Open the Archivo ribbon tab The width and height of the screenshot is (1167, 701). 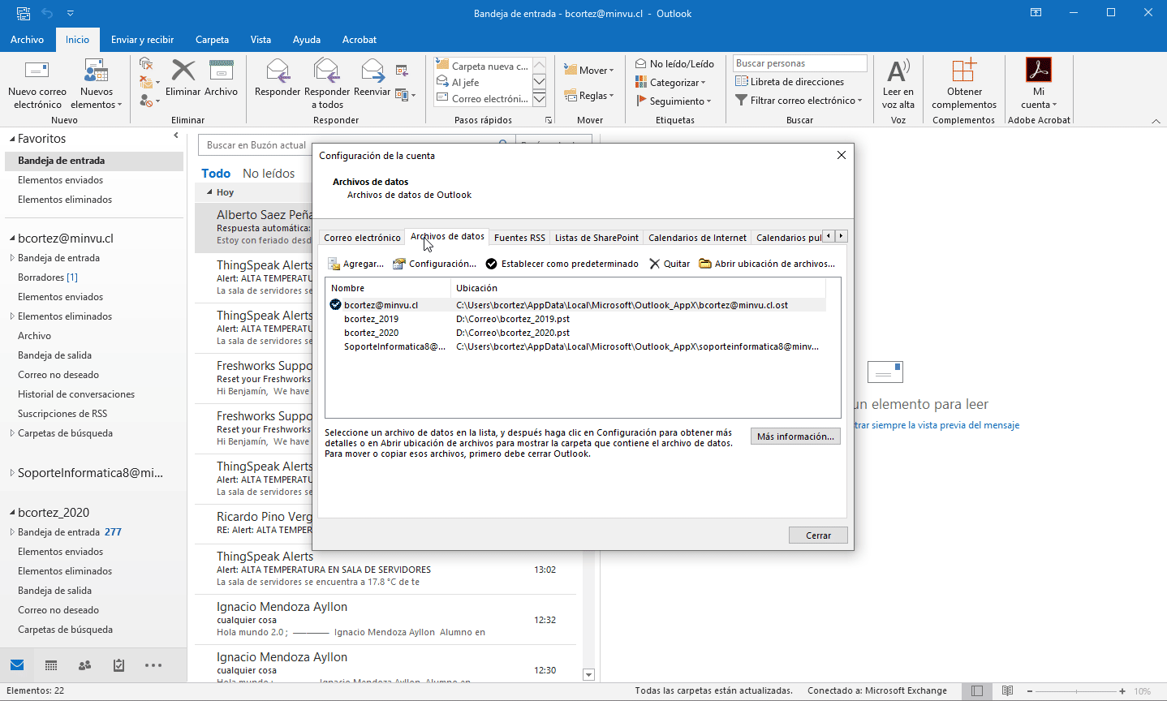click(x=27, y=40)
